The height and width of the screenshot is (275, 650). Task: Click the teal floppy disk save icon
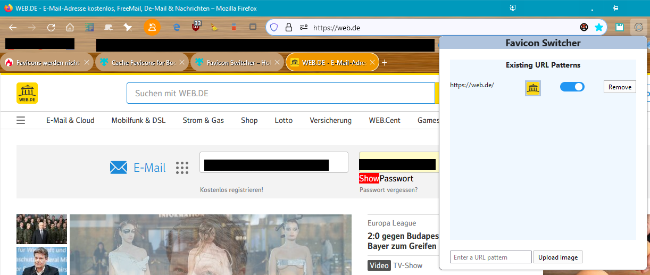click(620, 27)
